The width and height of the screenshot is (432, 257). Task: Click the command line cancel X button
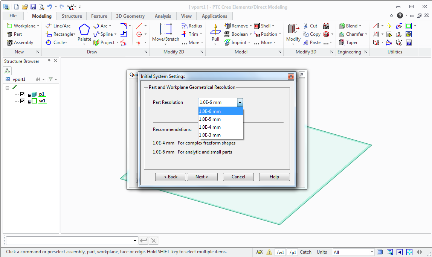pos(154,241)
